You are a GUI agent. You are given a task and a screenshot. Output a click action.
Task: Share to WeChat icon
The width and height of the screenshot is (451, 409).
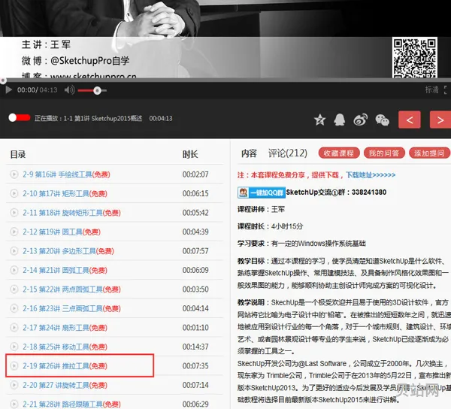click(383, 120)
